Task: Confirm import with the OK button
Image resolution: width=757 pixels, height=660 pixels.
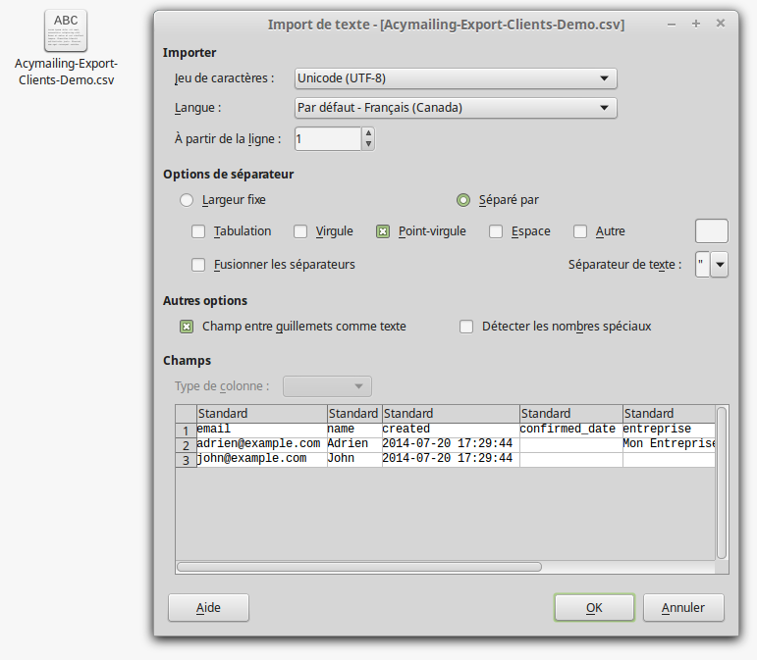Action: [594, 607]
